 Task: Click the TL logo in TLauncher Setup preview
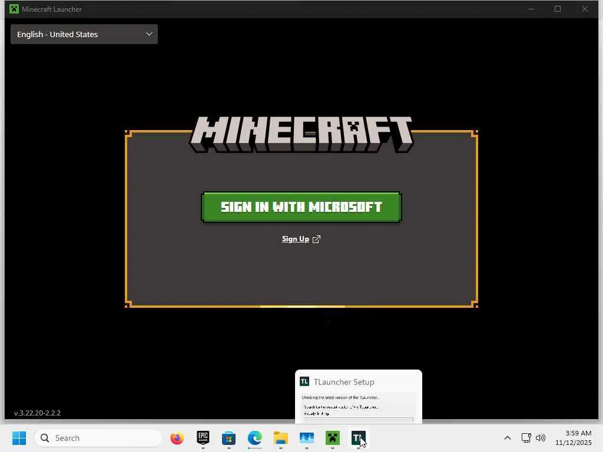coord(304,381)
